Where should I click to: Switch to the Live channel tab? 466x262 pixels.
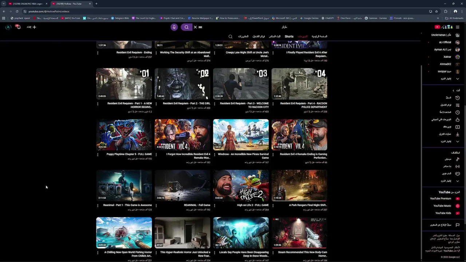point(275,36)
